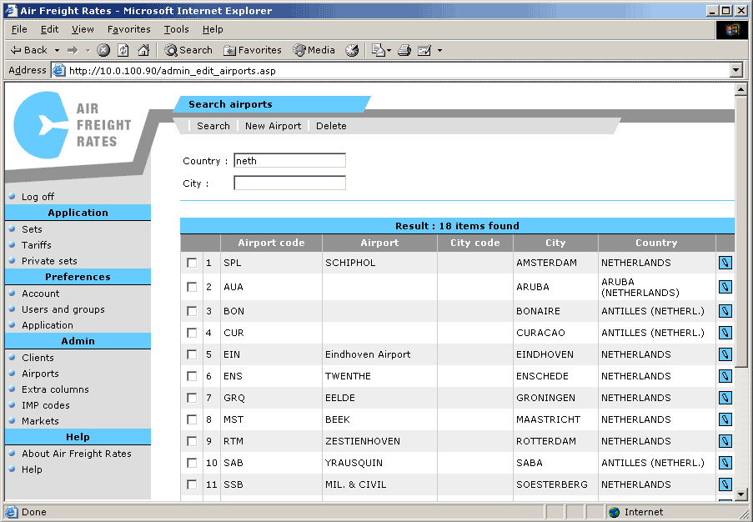
Task: Go to Home page icon
Action: pyautogui.click(x=143, y=50)
